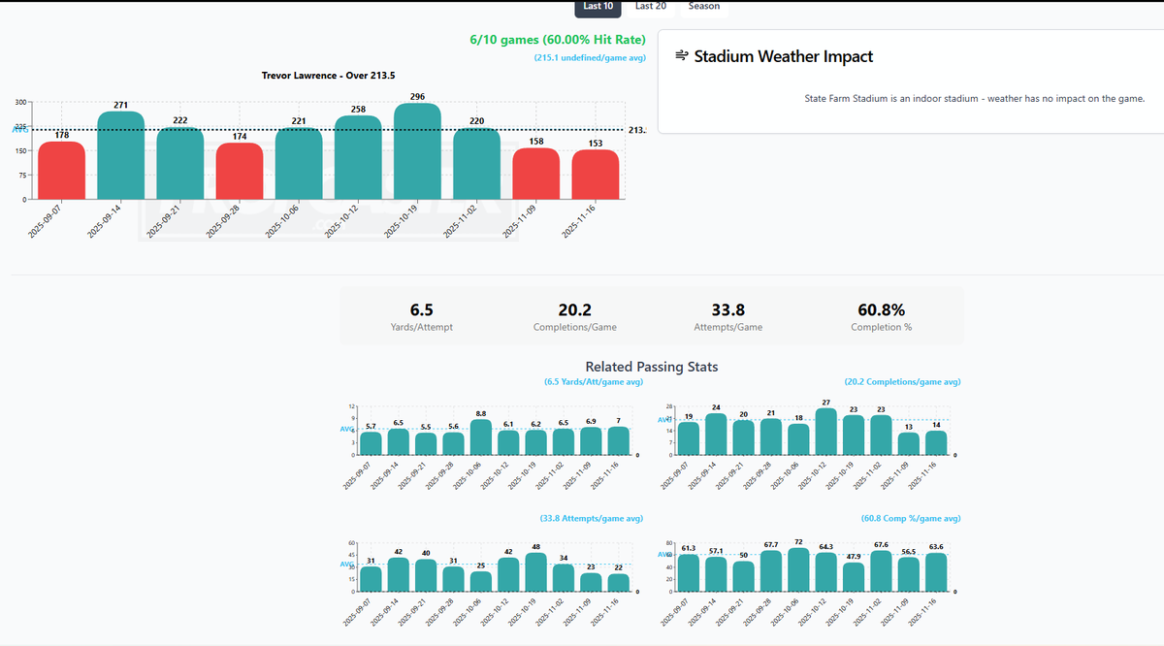
Task: Click the 20.2 Completions/Game stat card
Action: coord(574,317)
